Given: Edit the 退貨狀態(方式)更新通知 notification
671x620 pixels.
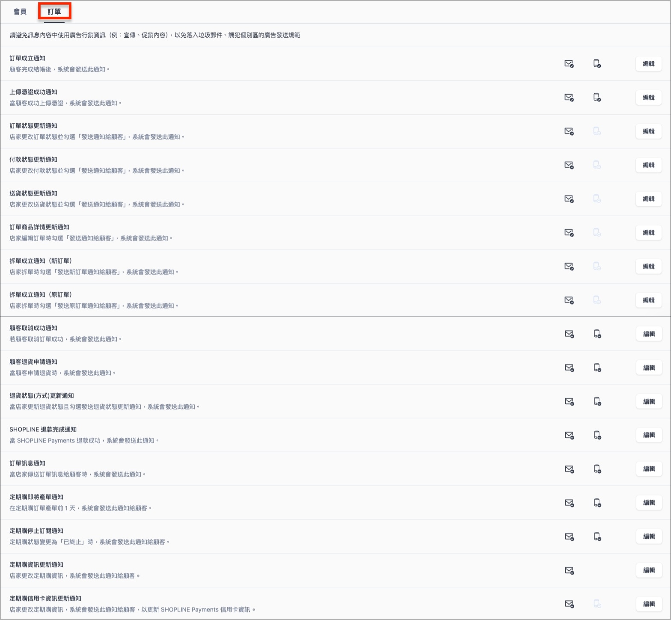Looking at the screenshot, I should pos(649,402).
